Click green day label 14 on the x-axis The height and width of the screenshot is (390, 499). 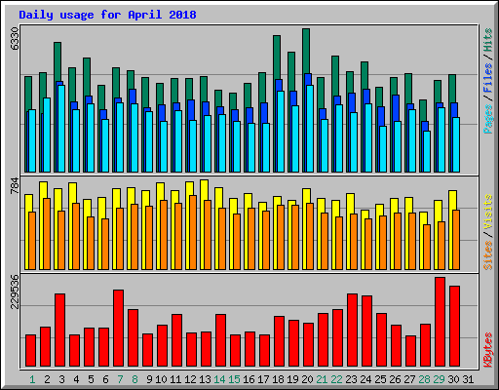click(219, 379)
